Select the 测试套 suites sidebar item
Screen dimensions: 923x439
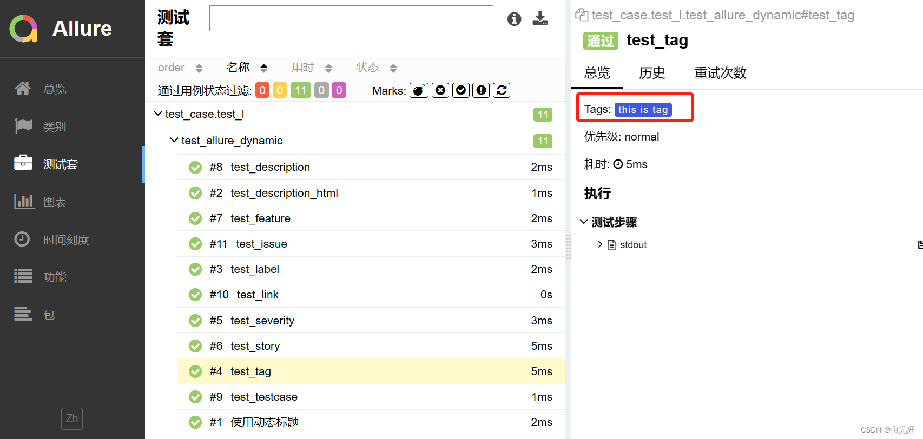tap(72, 164)
